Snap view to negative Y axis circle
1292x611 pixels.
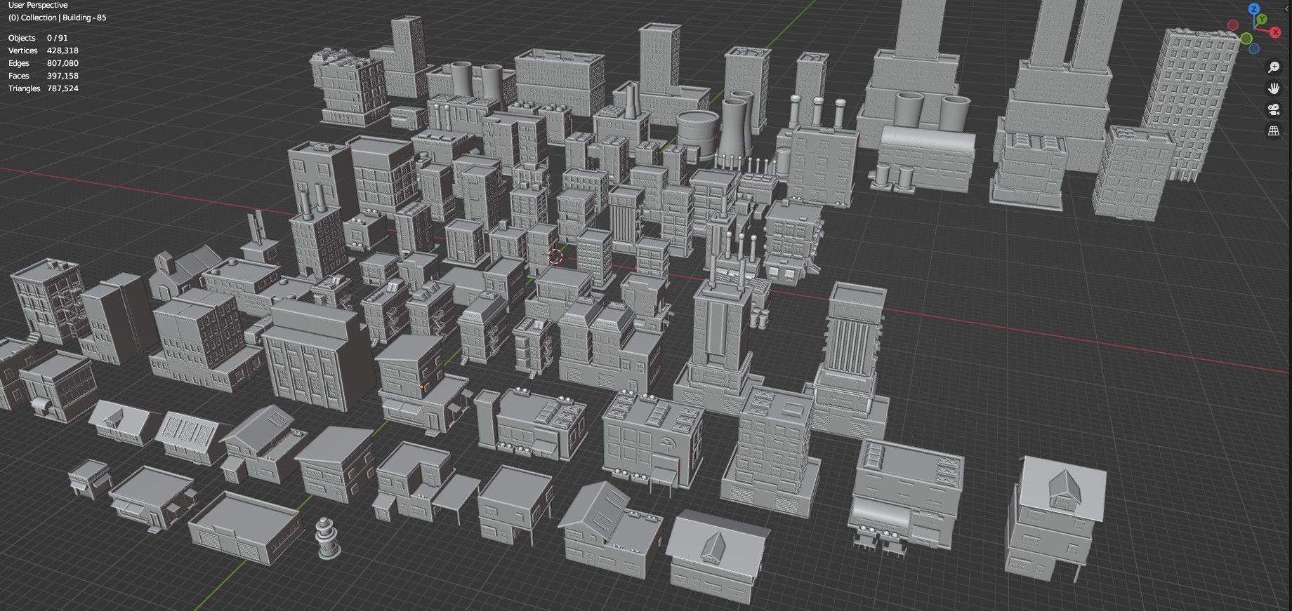coord(1246,39)
